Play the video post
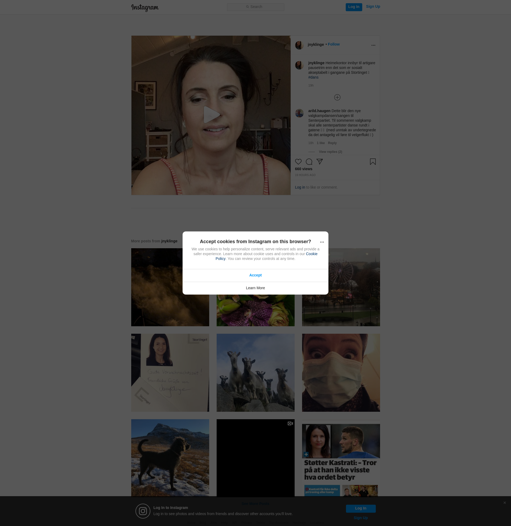 pyautogui.click(x=211, y=115)
